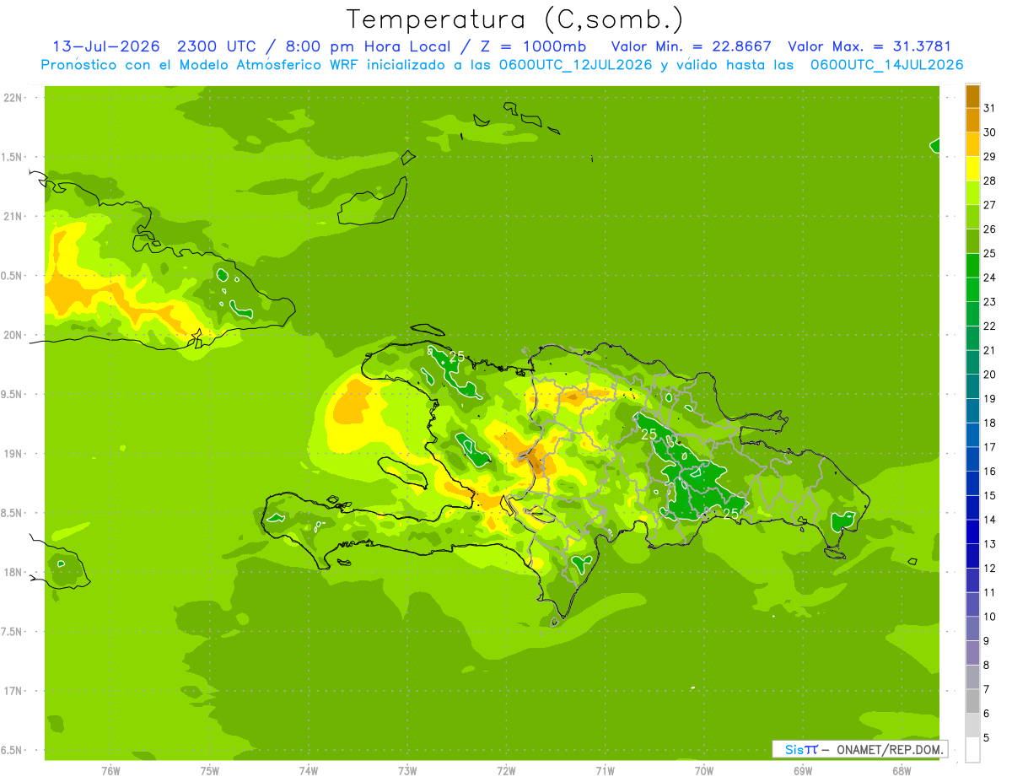Click the "71W" longitude label

pos(605,770)
